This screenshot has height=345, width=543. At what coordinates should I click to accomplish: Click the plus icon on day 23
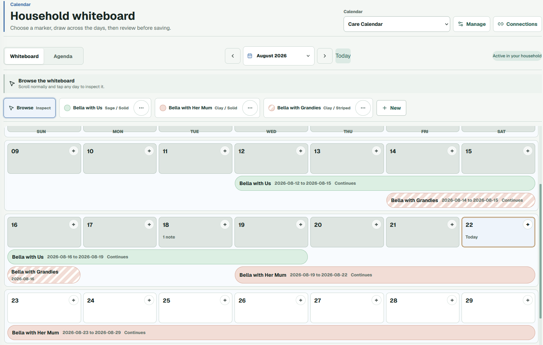74,300
